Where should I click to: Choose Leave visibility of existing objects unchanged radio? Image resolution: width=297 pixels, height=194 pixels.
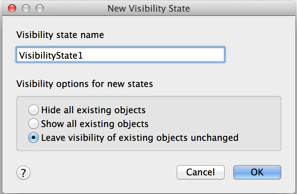pyautogui.click(x=33, y=137)
